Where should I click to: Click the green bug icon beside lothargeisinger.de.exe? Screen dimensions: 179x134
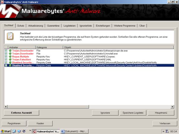pos(10,51)
